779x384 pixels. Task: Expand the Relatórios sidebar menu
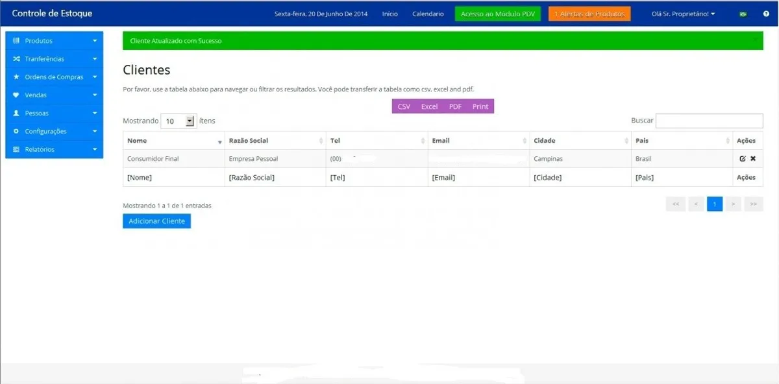click(54, 149)
